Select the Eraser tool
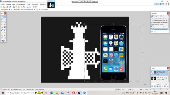 click(5, 30)
